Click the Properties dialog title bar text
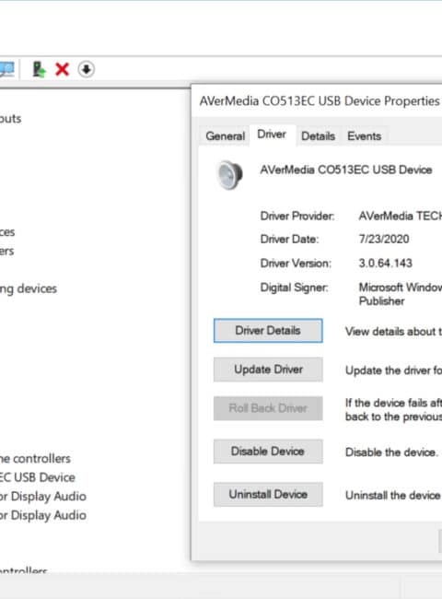 coord(320,101)
